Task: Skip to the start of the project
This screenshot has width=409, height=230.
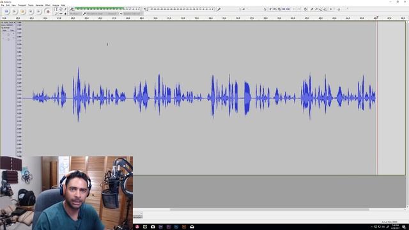Action: coord(31,11)
